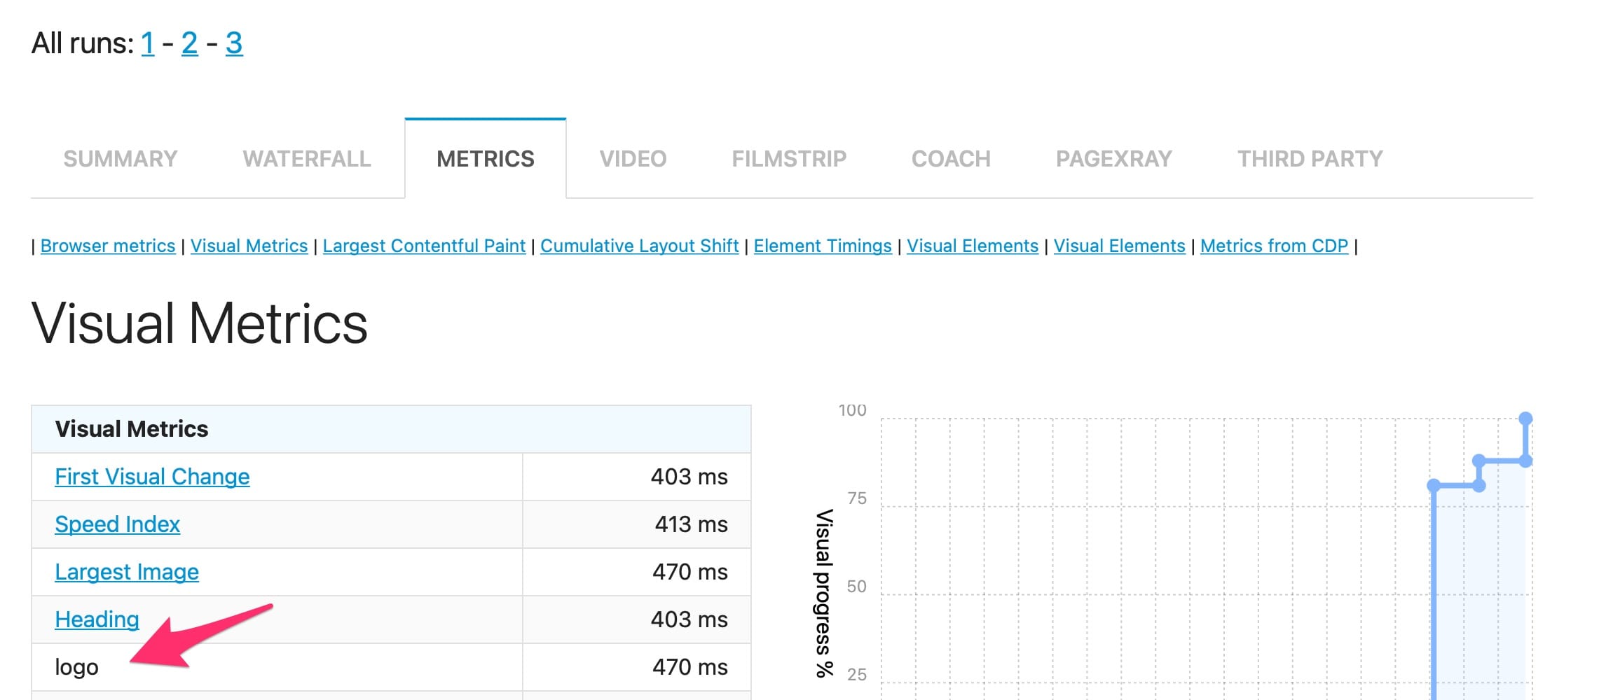Select the logo 470 ms value
1620x700 pixels.
point(690,667)
